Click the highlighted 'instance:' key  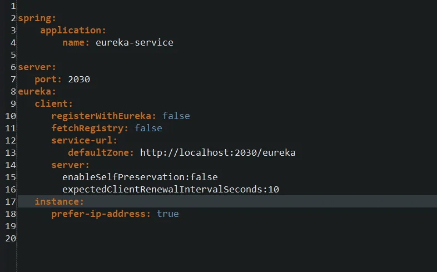[x=59, y=201]
